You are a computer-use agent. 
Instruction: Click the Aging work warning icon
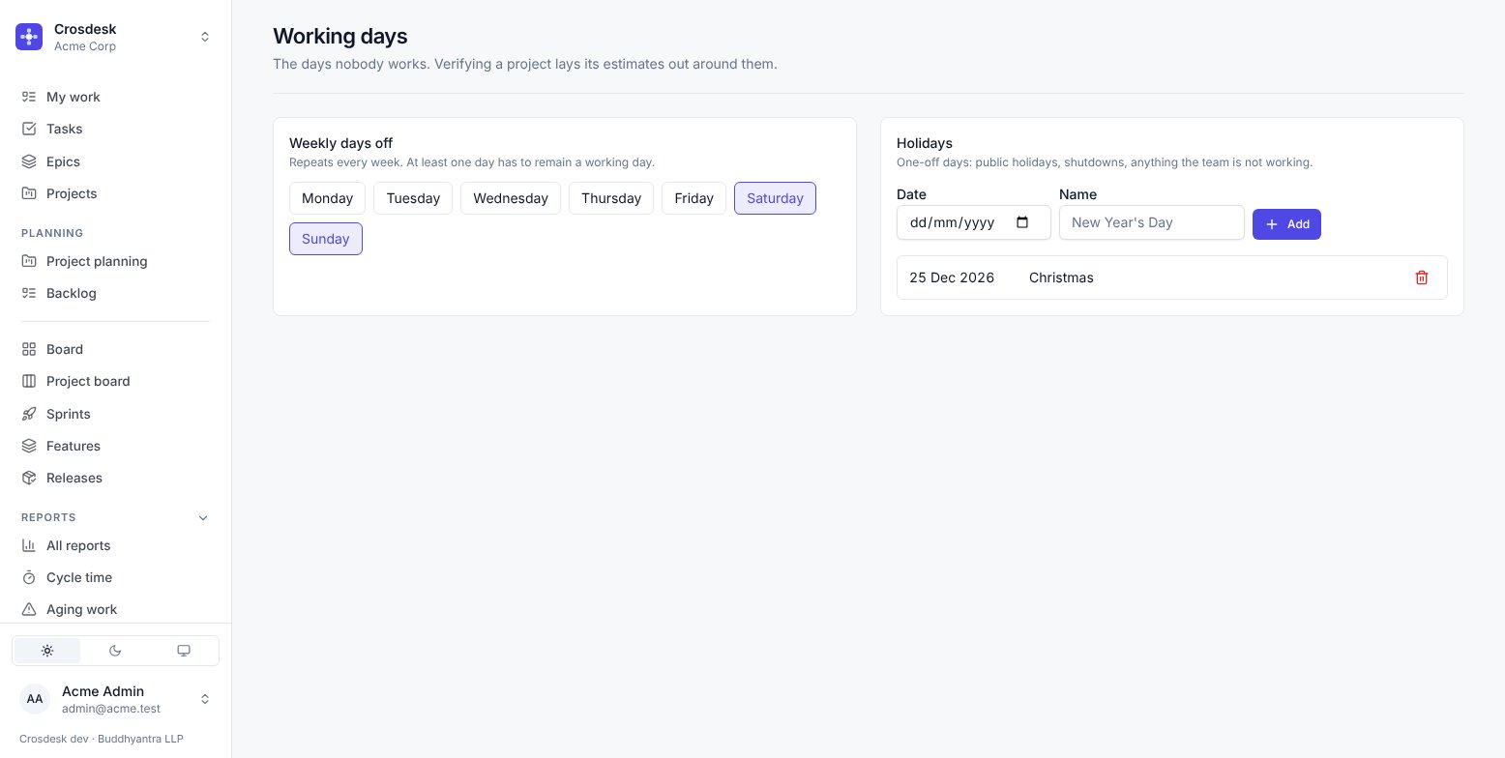[29, 609]
